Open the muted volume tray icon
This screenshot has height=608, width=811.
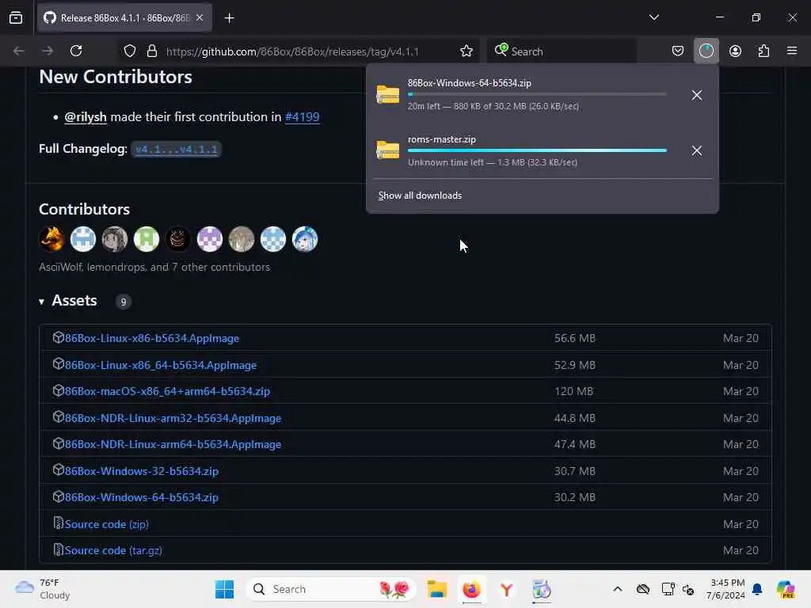(x=688, y=589)
